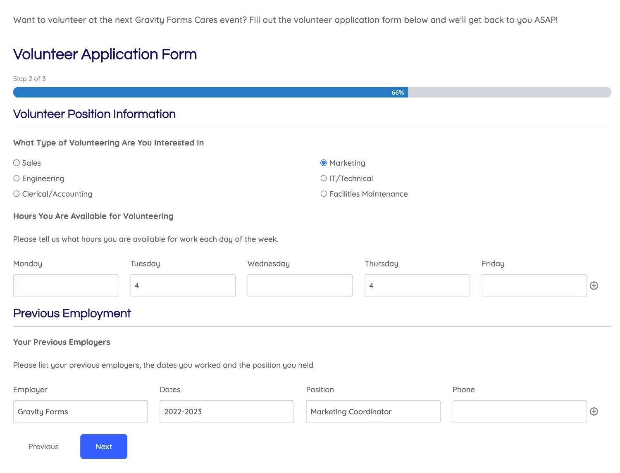Click the Position field Marketing Coordinator

373,411
